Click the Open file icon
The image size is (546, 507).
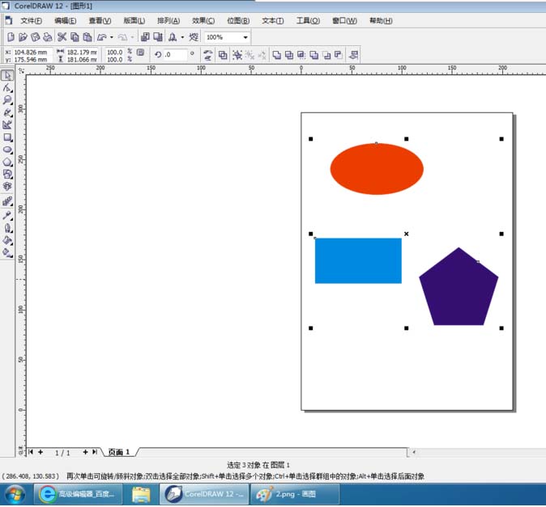(23, 37)
